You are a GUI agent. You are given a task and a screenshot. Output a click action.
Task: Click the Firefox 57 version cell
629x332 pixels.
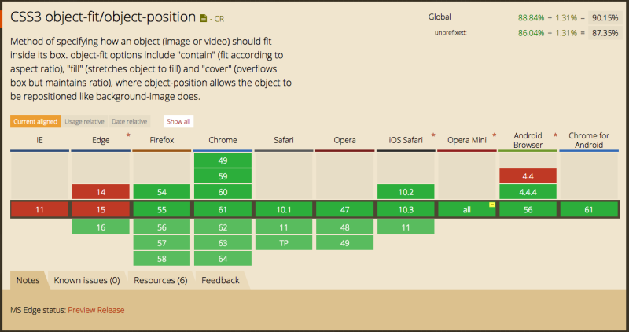[x=162, y=243]
